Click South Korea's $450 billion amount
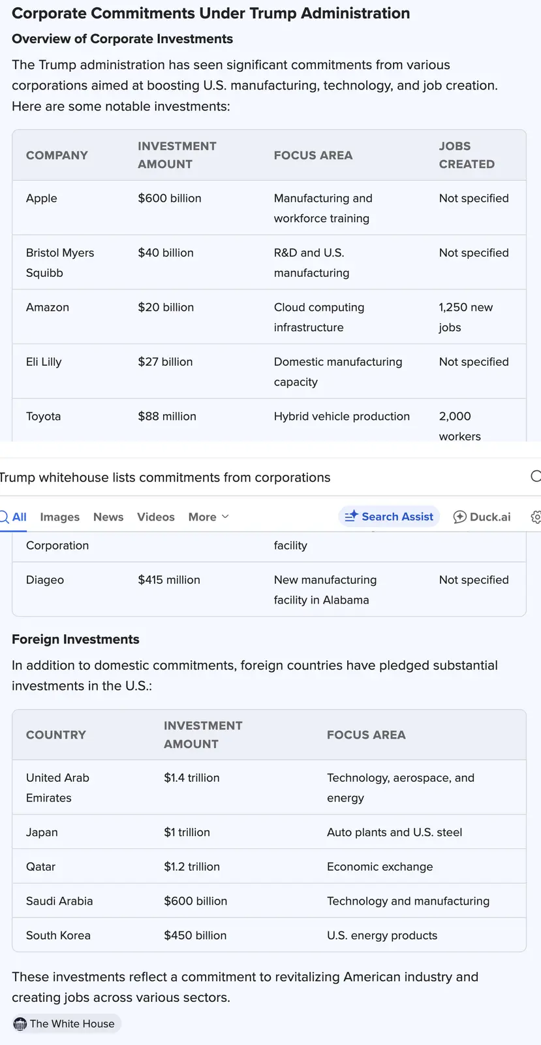This screenshot has width=541, height=1045. pos(195,935)
